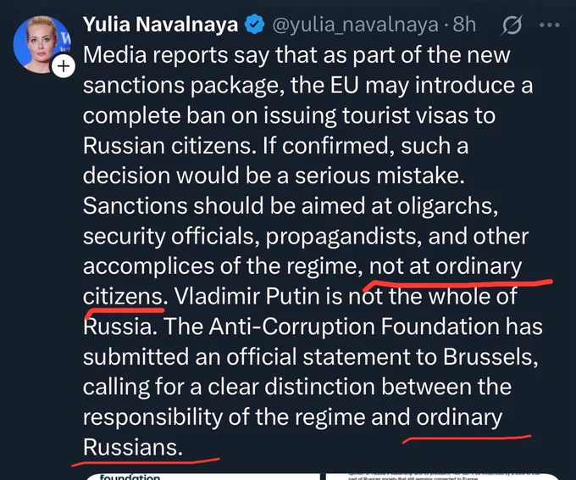Click the words "serious mistake" in the post
The width and height of the screenshot is (576, 480).
tap(379, 176)
